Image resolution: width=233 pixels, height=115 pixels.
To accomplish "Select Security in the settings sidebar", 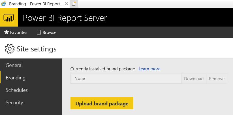I will (x=31, y=103).
